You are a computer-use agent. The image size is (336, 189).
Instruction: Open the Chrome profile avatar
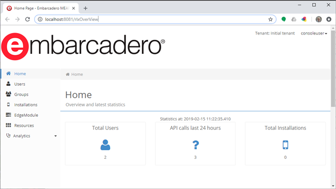[319, 19]
